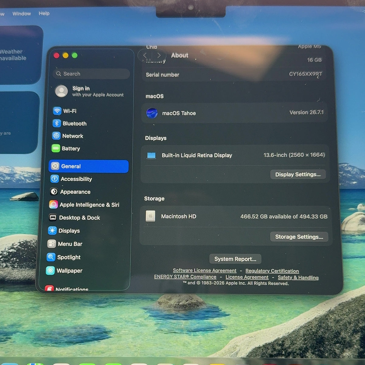365x365 pixels.
Task: Open Wallpaper settings
Action: coord(64,271)
